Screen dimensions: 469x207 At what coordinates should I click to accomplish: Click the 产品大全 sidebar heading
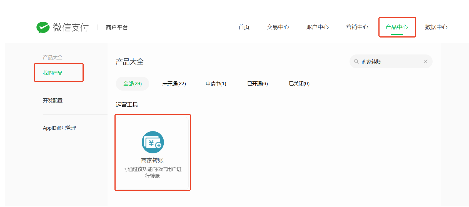(x=53, y=58)
